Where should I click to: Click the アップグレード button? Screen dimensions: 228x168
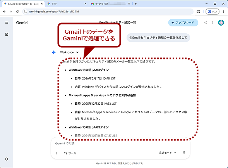click(x=183, y=23)
